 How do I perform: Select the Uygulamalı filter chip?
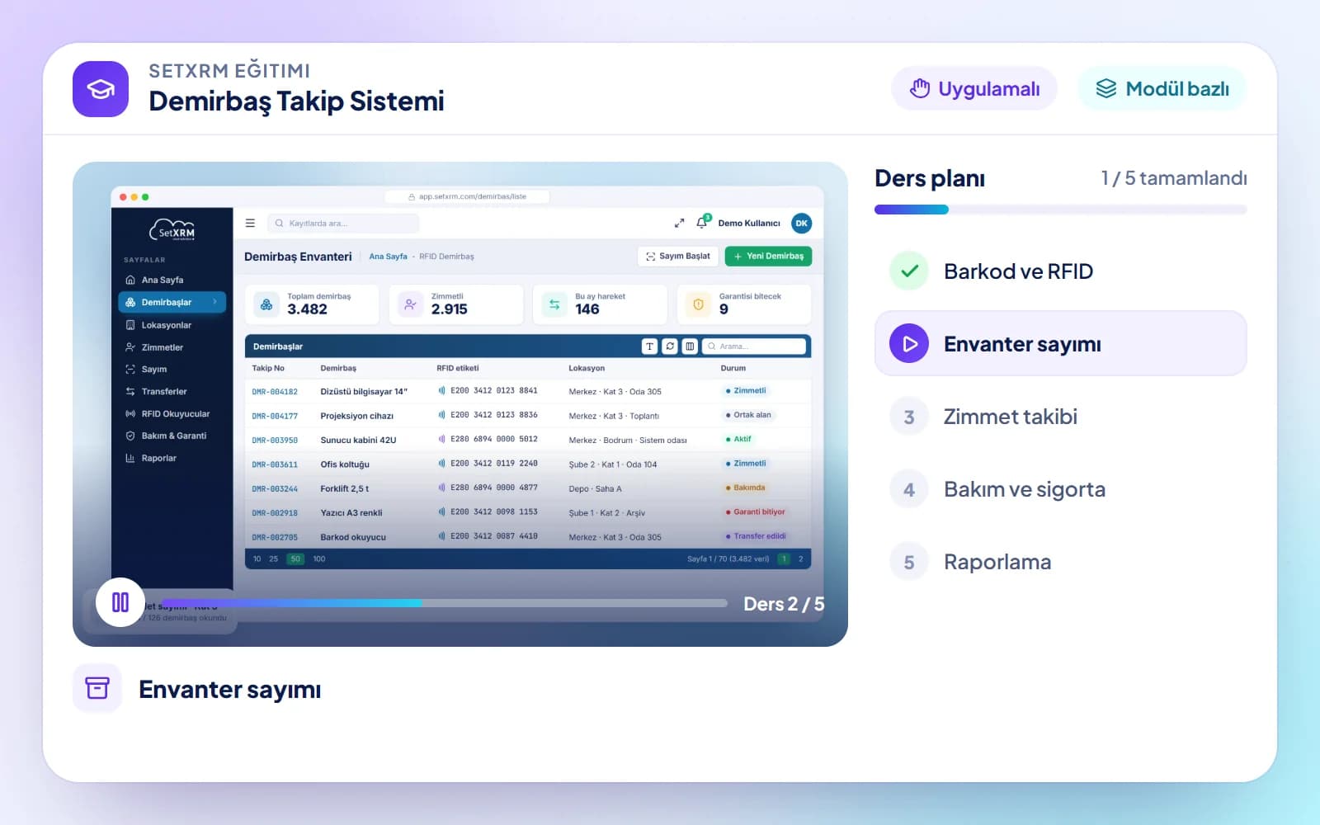(x=974, y=88)
